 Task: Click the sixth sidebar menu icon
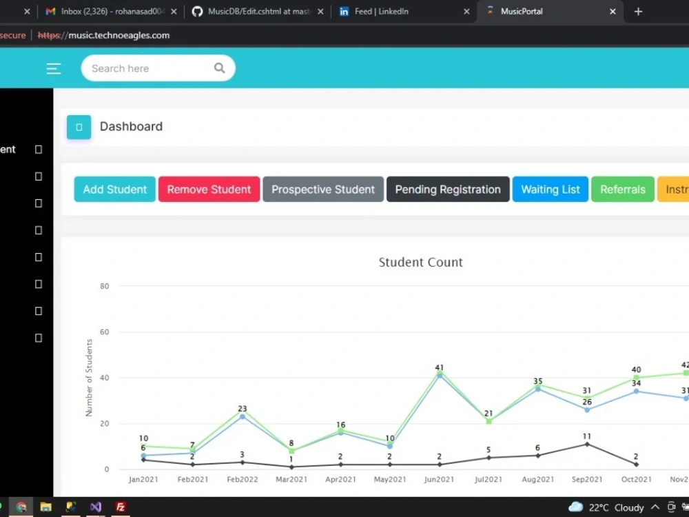point(39,284)
